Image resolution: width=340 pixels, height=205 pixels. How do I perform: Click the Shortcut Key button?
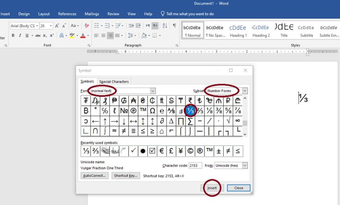point(126,175)
